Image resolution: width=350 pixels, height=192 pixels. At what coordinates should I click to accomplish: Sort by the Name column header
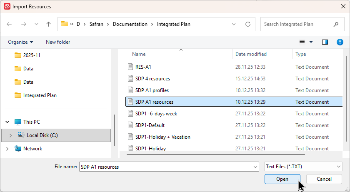[139, 54]
